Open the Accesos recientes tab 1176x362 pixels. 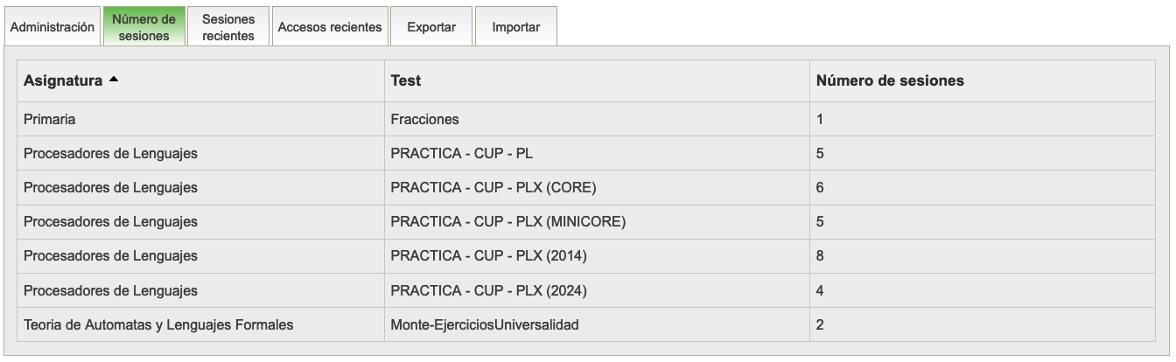coord(330,27)
